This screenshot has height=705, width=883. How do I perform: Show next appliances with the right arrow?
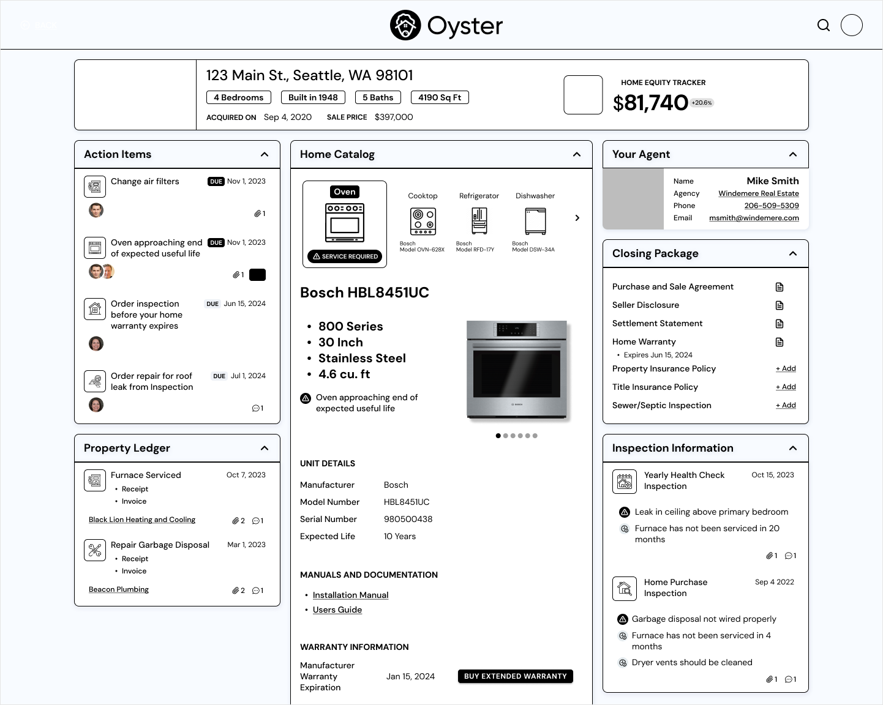pos(577,218)
